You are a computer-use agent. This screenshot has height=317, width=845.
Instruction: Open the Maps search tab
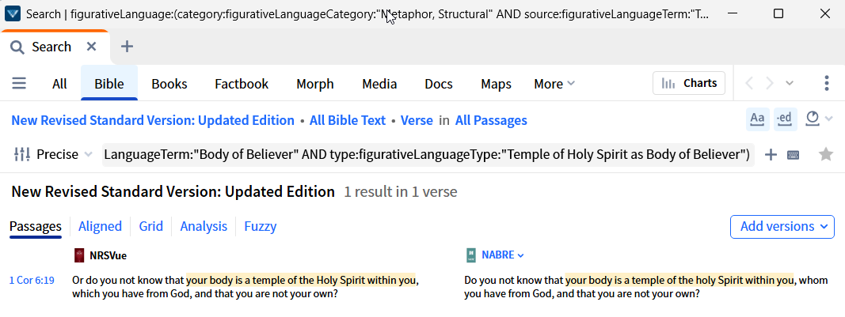[497, 84]
